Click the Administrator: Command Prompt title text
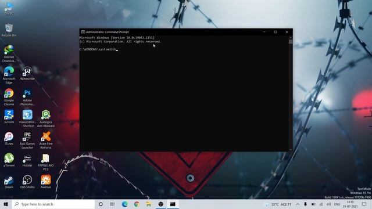The height and width of the screenshot is (209, 372). coord(107,32)
